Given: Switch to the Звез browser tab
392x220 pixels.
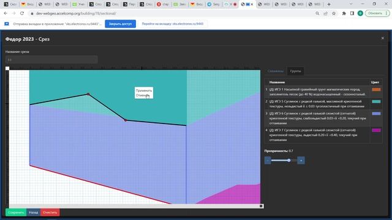Looking at the screenshot, I should coord(180,4).
